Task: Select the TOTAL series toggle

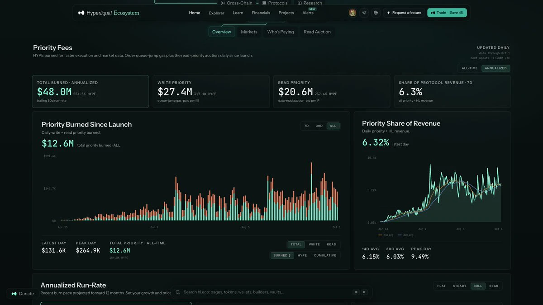Action: [x=296, y=244]
